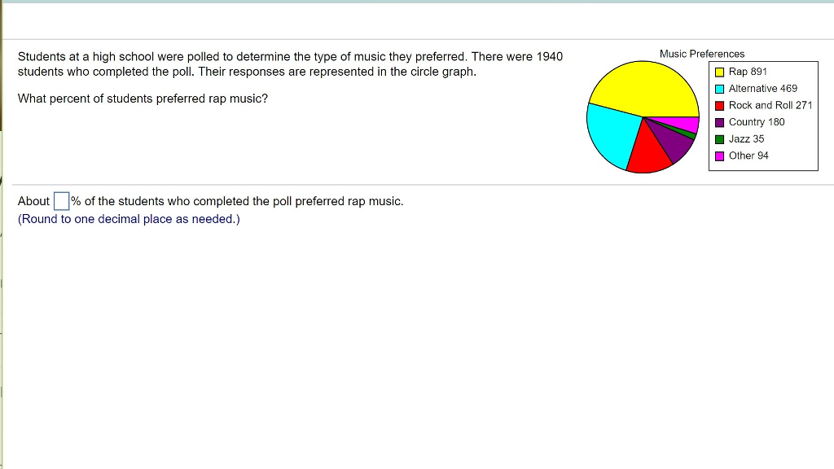Image resolution: width=834 pixels, height=469 pixels.
Task: Click the Music Preferences chart title
Action: pyautogui.click(x=701, y=54)
